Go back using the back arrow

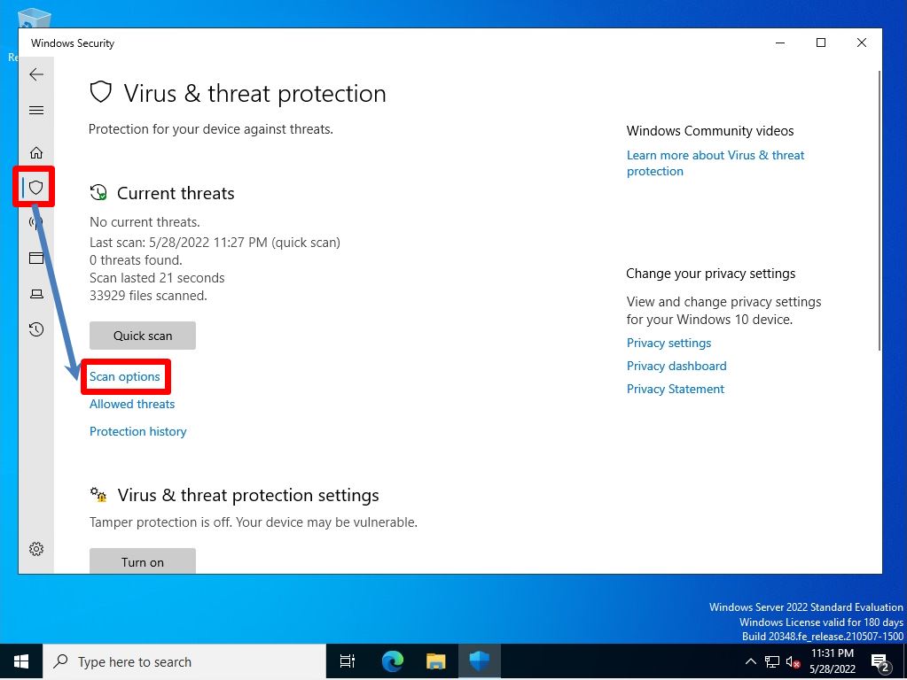pyautogui.click(x=36, y=74)
